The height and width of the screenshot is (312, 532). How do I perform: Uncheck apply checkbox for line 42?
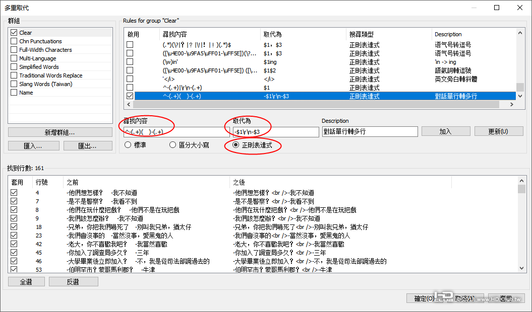pos(14,244)
